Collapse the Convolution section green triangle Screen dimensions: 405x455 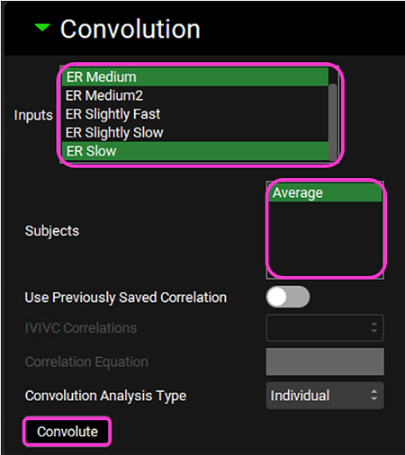coord(42,28)
